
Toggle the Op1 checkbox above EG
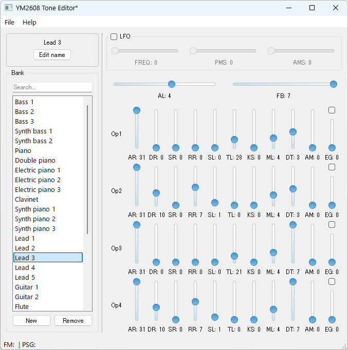[332, 110]
